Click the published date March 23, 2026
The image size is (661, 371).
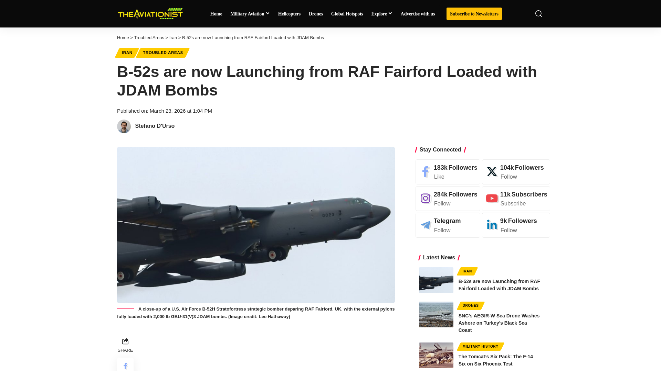point(181,111)
